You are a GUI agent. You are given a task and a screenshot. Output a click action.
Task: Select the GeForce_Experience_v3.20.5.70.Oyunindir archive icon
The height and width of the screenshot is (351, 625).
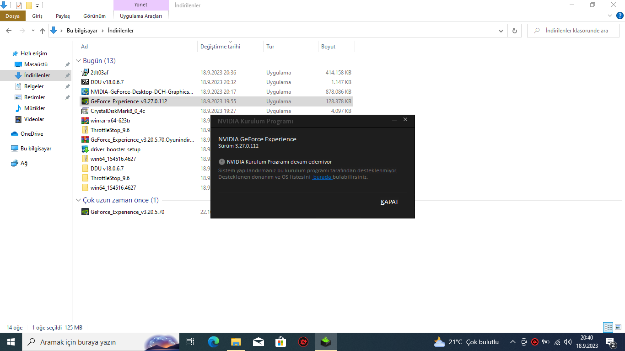(x=85, y=140)
